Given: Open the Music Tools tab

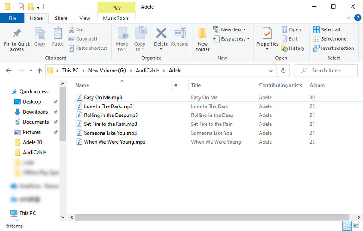Looking at the screenshot, I should [116, 18].
